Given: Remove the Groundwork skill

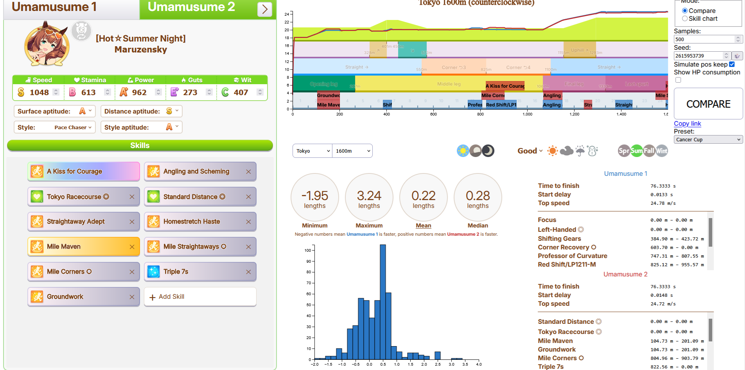Looking at the screenshot, I should (132, 297).
